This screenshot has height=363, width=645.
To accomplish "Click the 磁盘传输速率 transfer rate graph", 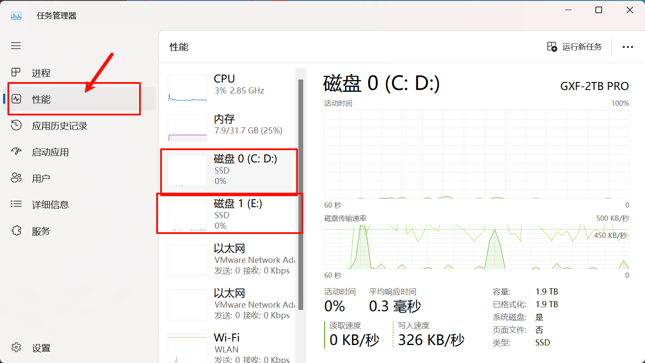I will tap(477, 247).
